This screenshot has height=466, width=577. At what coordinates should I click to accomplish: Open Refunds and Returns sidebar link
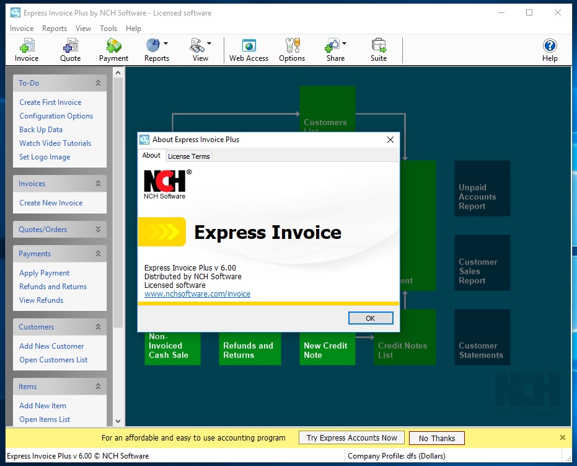[x=53, y=287]
